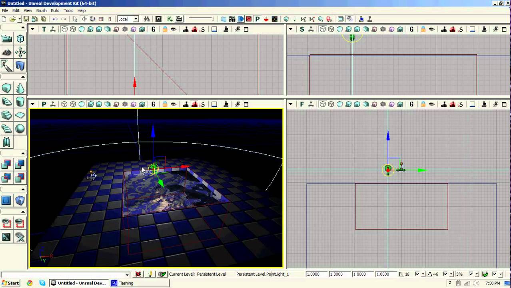Click the CSG Intersect button

click(7, 178)
